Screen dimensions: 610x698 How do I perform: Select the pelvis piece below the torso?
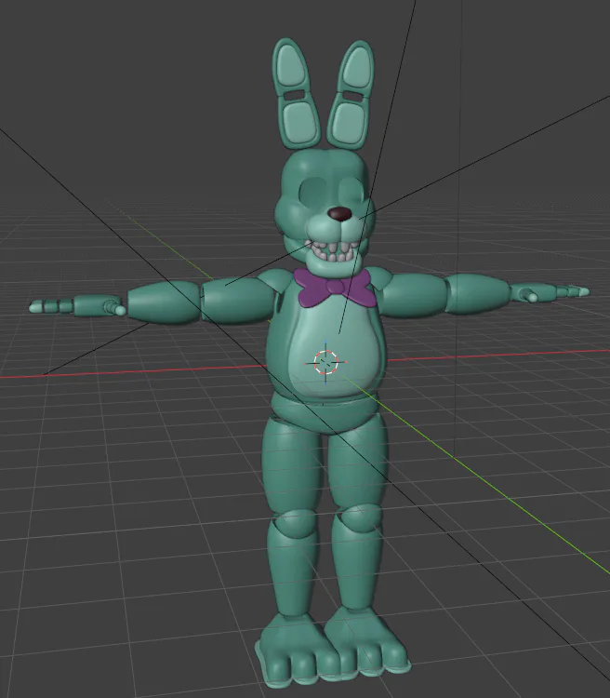pos(325,413)
